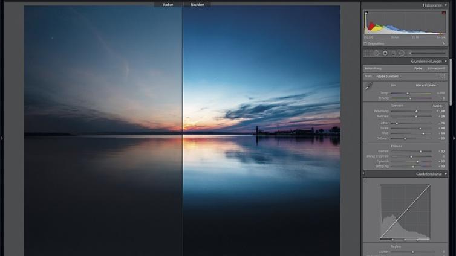This screenshot has height=256, width=456.
Task: Click the tone curve target adjustment icon
Action: pyautogui.click(x=365, y=181)
